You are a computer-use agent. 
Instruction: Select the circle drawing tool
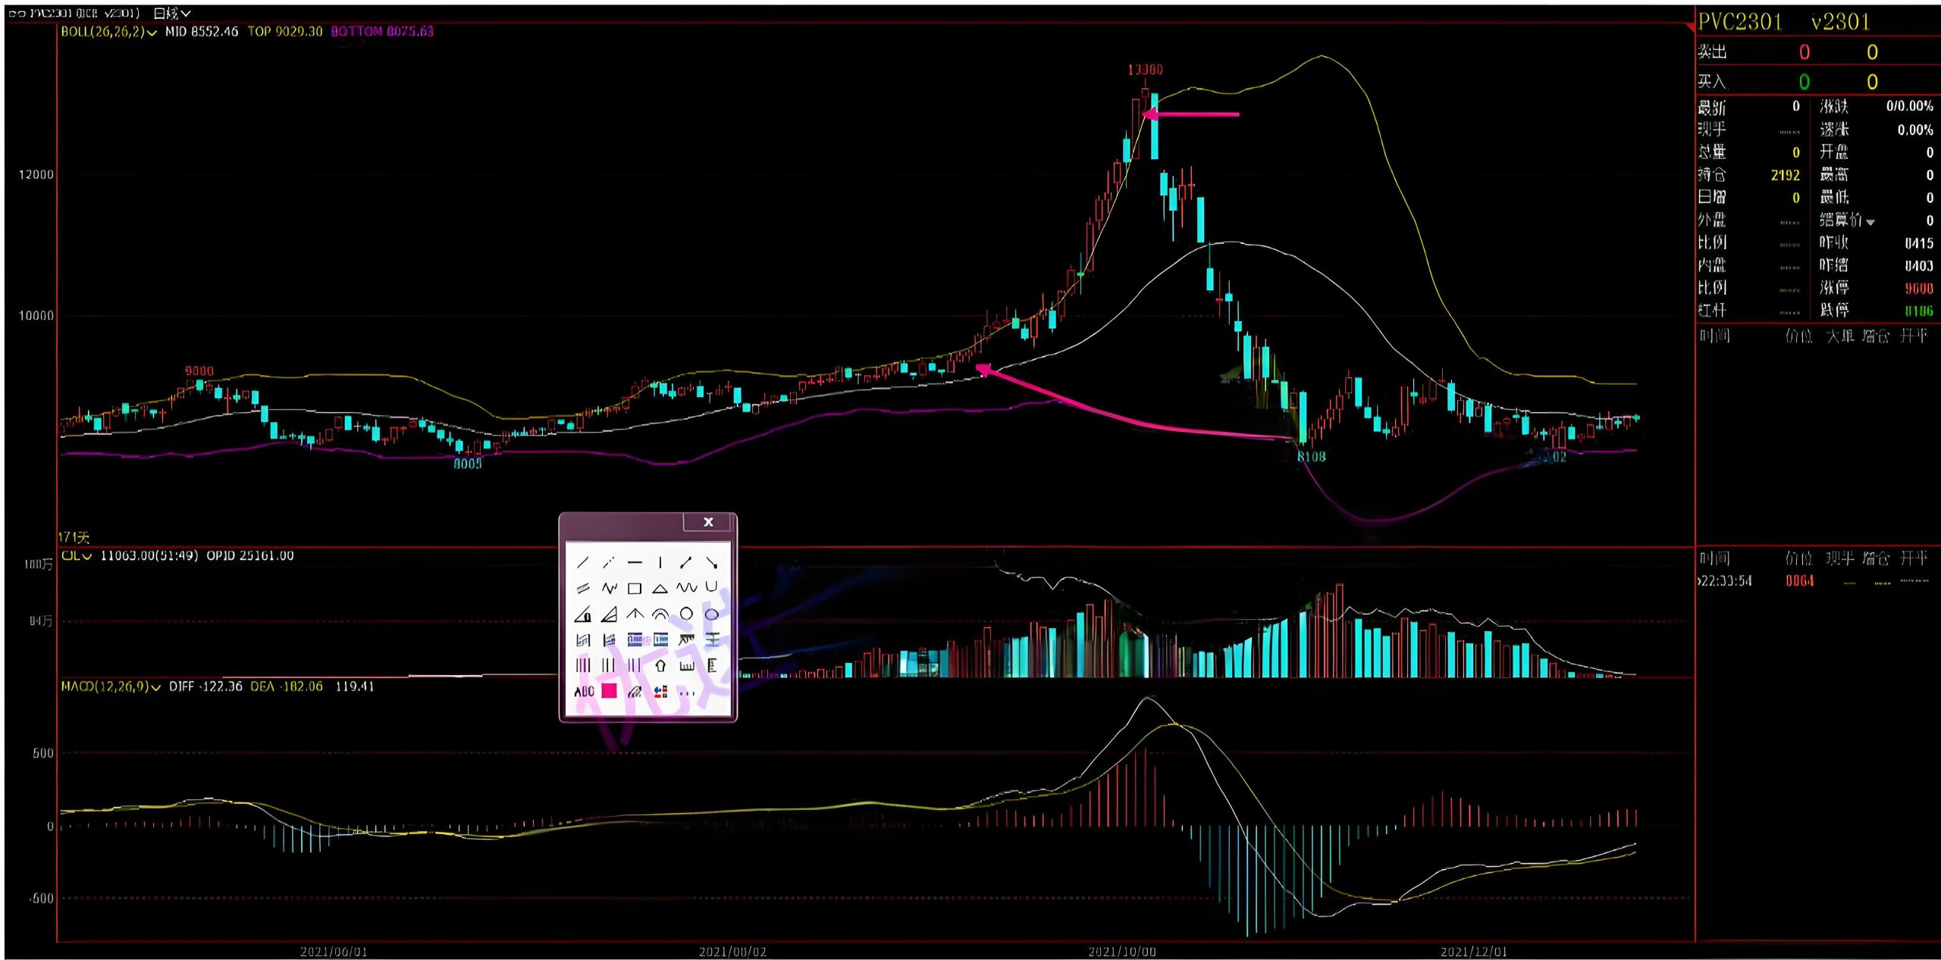pos(686,614)
